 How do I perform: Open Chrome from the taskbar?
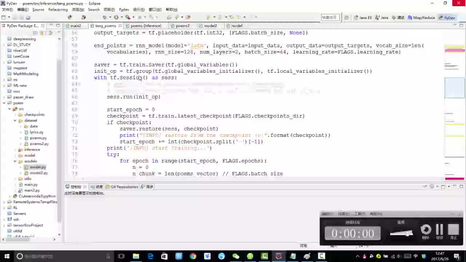(x=193, y=256)
